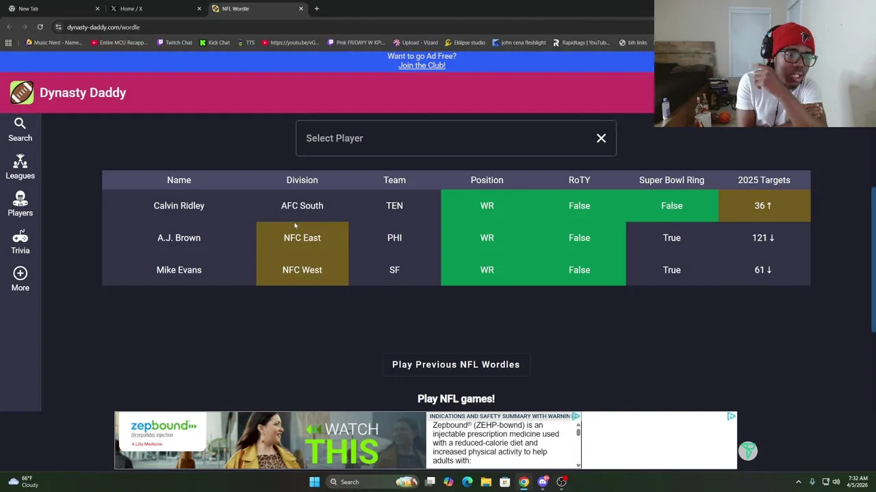Screen dimensions: 876x492
Task: Click the Super Bowl Ring column header
Action: (671, 180)
